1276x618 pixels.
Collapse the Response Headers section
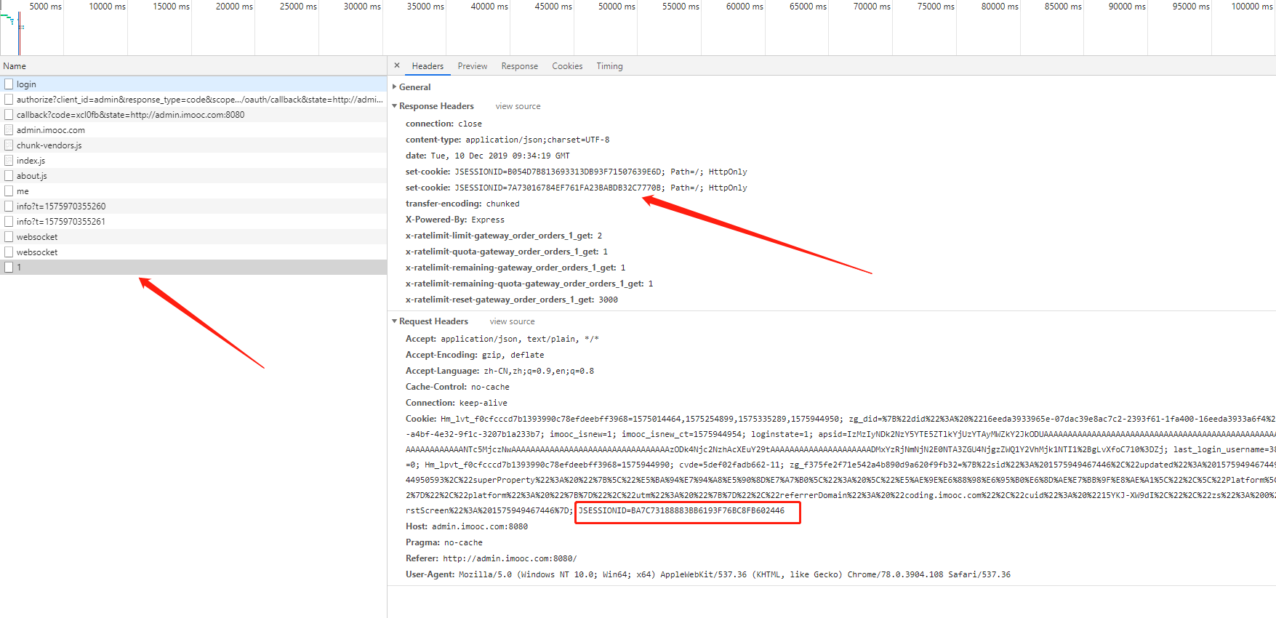coord(433,106)
